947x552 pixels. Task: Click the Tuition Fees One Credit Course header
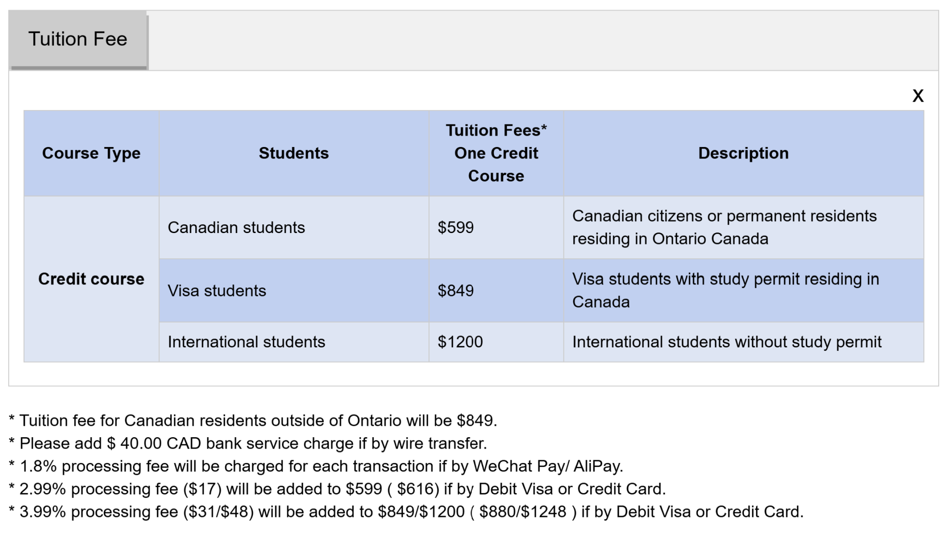point(496,153)
